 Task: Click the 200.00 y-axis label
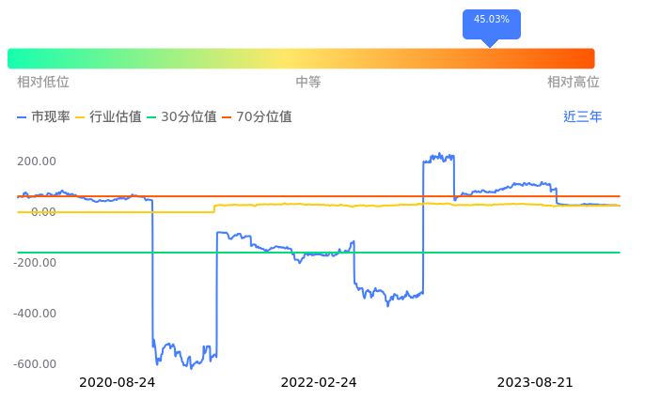tap(37, 161)
